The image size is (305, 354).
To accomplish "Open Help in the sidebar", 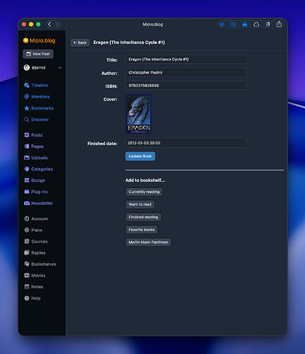I will coord(32,298).
